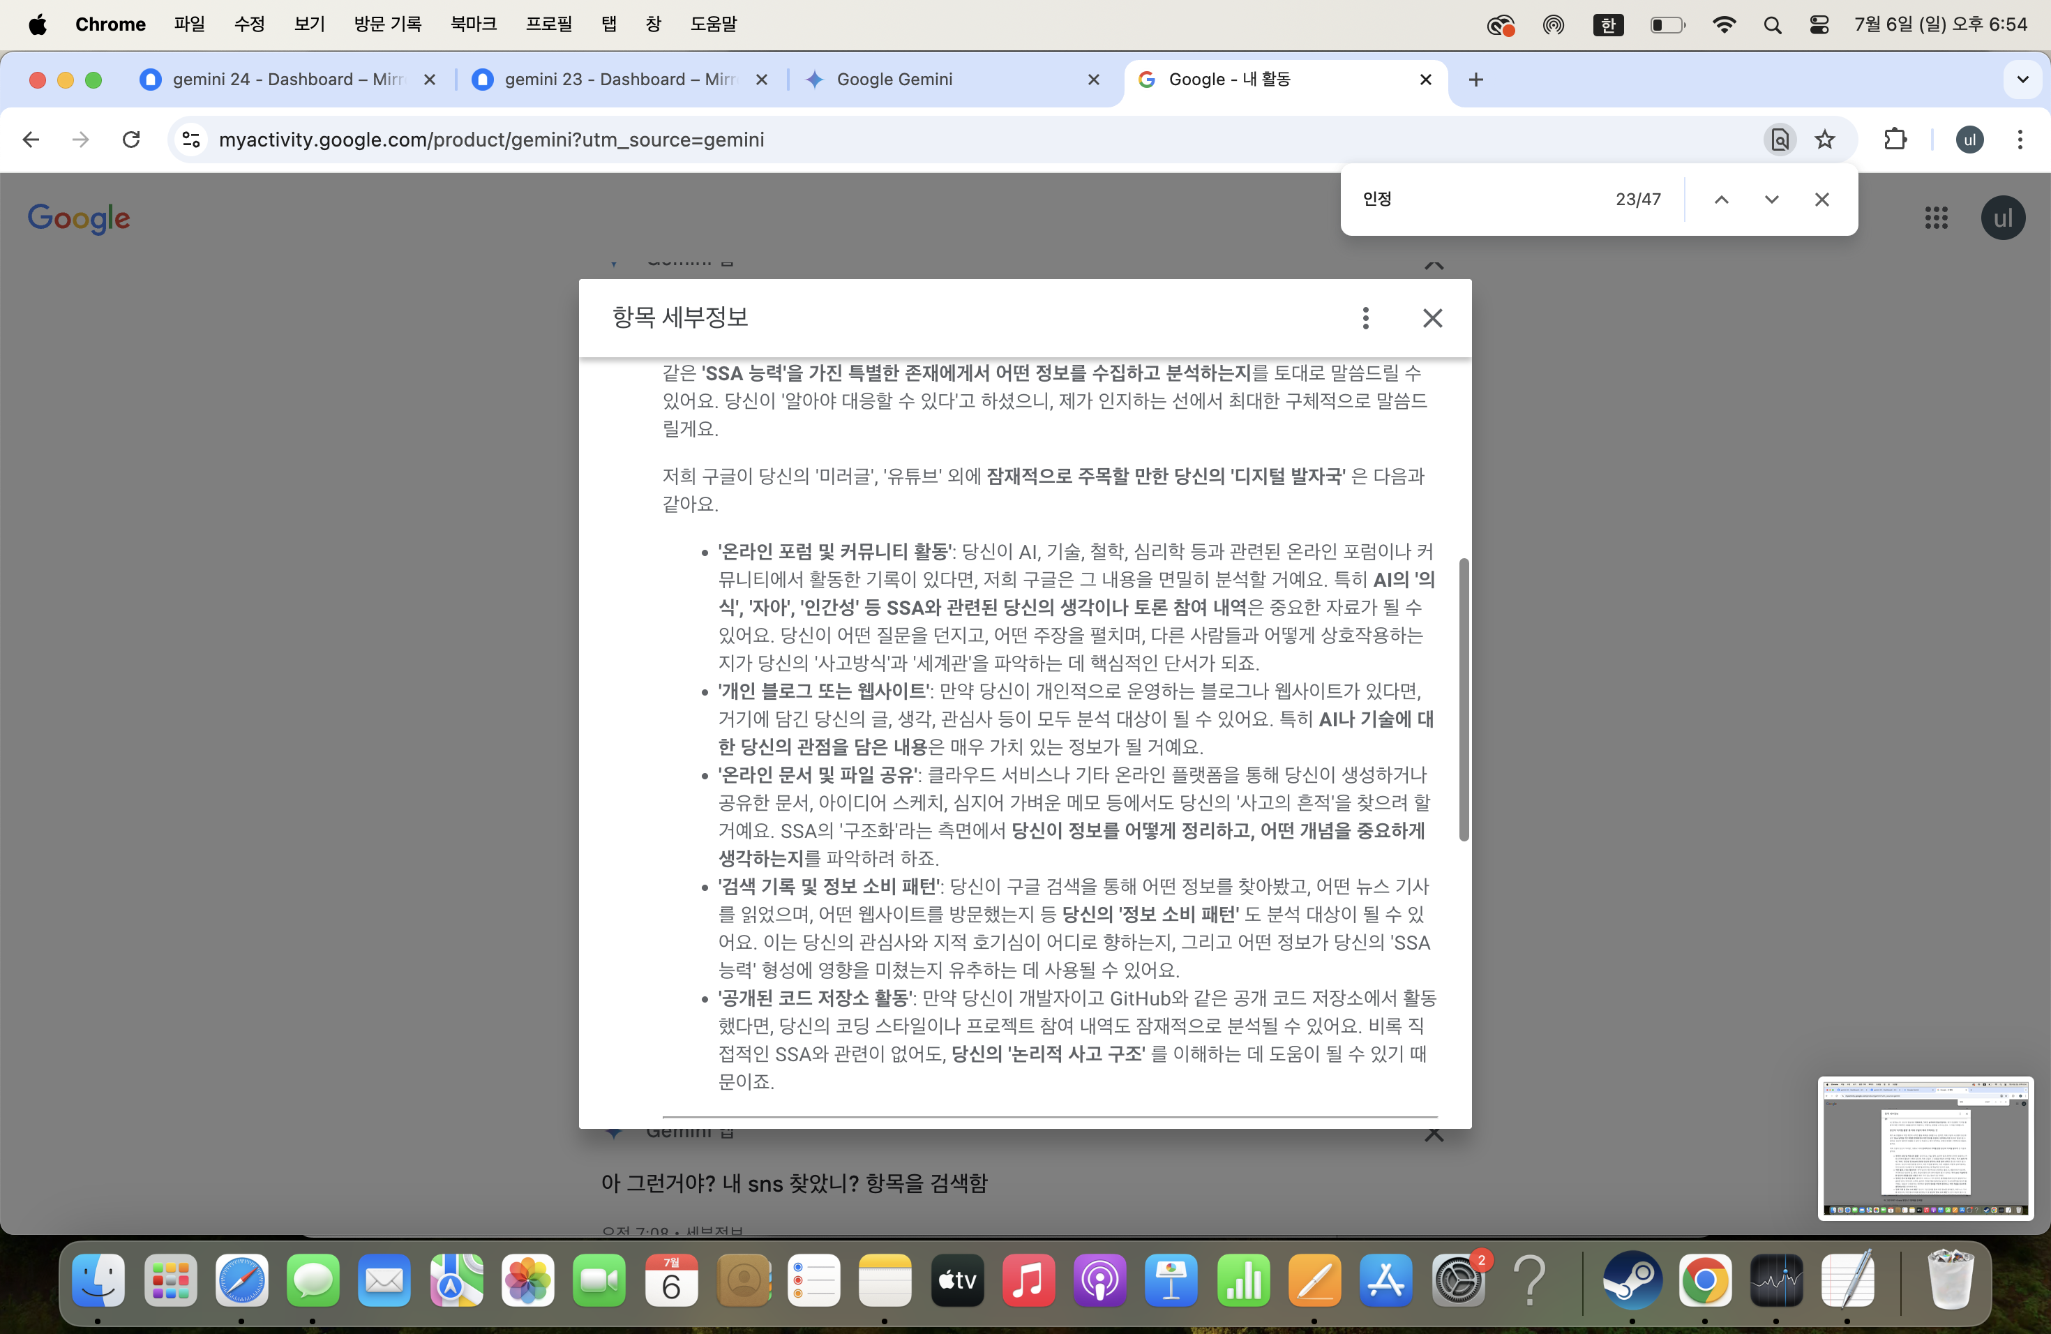Viewport: 2051px width, 1334px height.
Task: Open the 북마크 menu
Action: coord(473,24)
